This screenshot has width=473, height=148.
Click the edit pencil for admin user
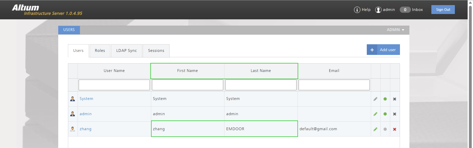tap(375, 114)
